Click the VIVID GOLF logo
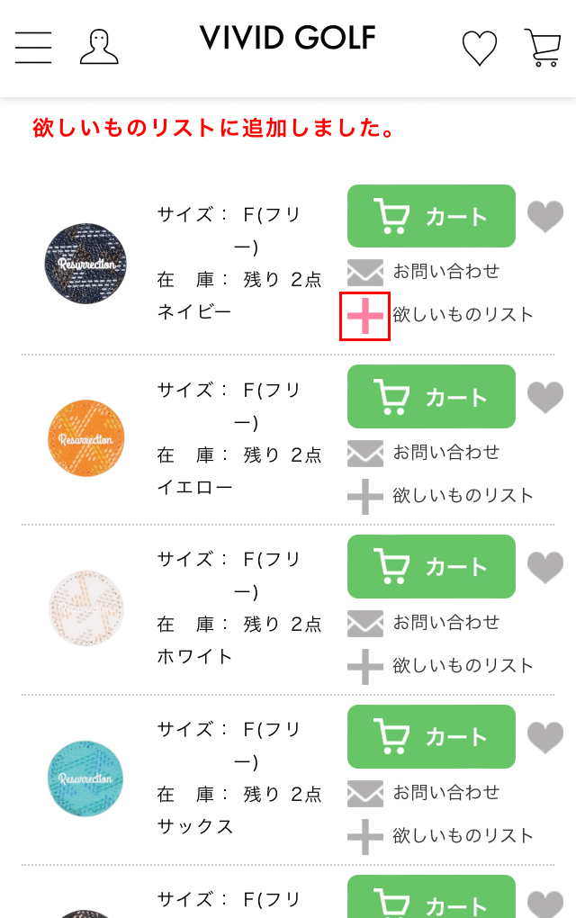The width and height of the screenshot is (576, 918). click(x=287, y=38)
